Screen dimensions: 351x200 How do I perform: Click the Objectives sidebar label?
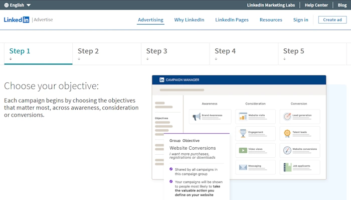point(161,118)
